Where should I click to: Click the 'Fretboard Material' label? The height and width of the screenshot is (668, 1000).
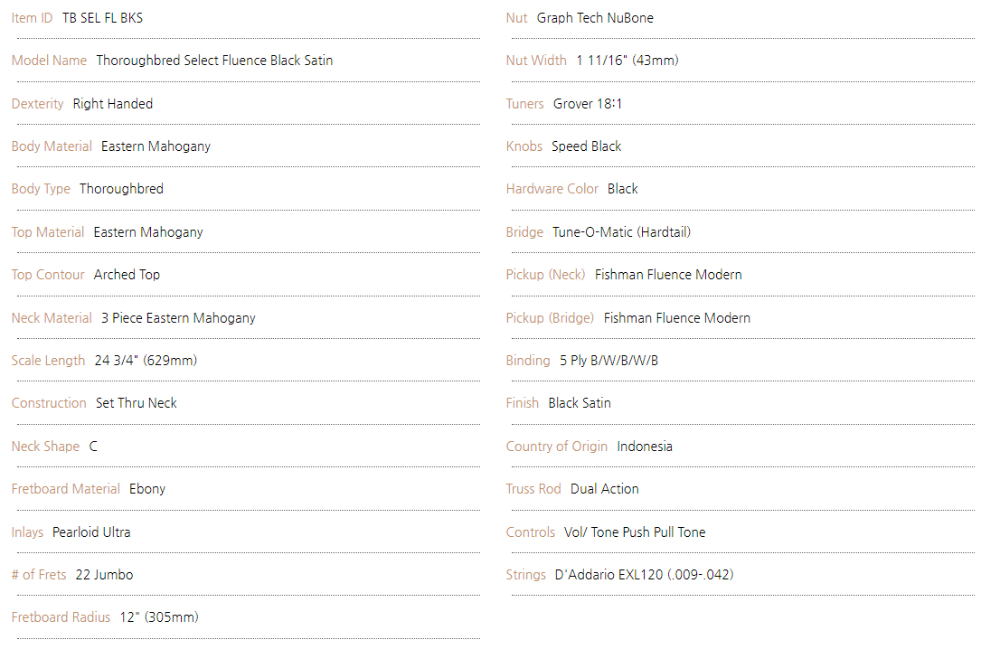(x=66, y=490)
